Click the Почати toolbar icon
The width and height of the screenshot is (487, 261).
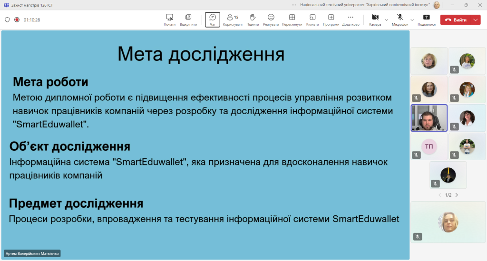coord(170,20)
